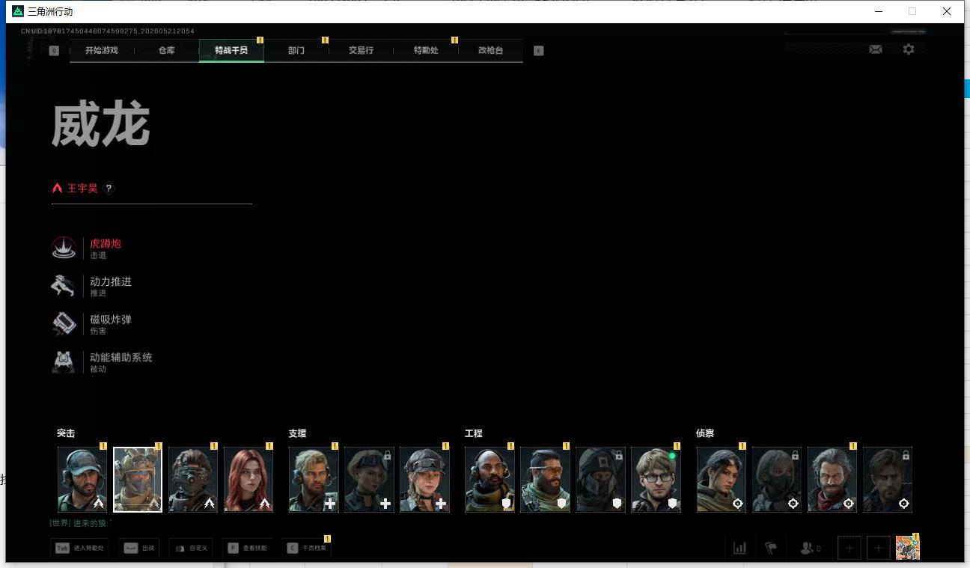Screen dimensions: 970x568
Task: Select dark-haired female recon operator
Action: (x=722, y=480)
